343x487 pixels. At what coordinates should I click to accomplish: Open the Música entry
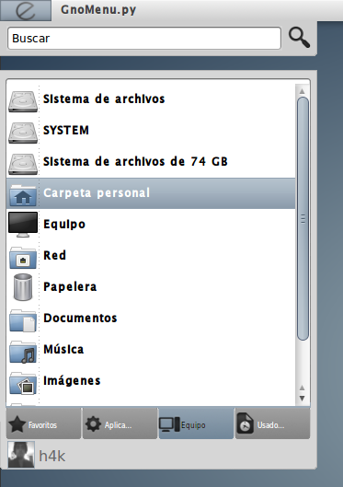pos(63,349)
